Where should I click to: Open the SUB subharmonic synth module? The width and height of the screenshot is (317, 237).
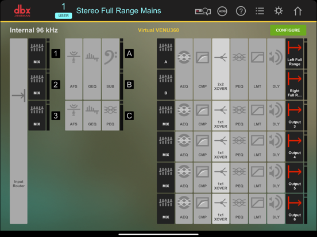pos(110,69)
